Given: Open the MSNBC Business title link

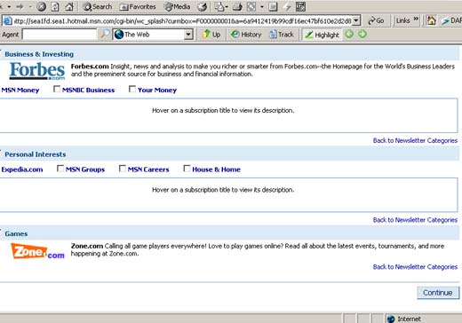Looking at the screenshot, I should [x=88, y=90].
